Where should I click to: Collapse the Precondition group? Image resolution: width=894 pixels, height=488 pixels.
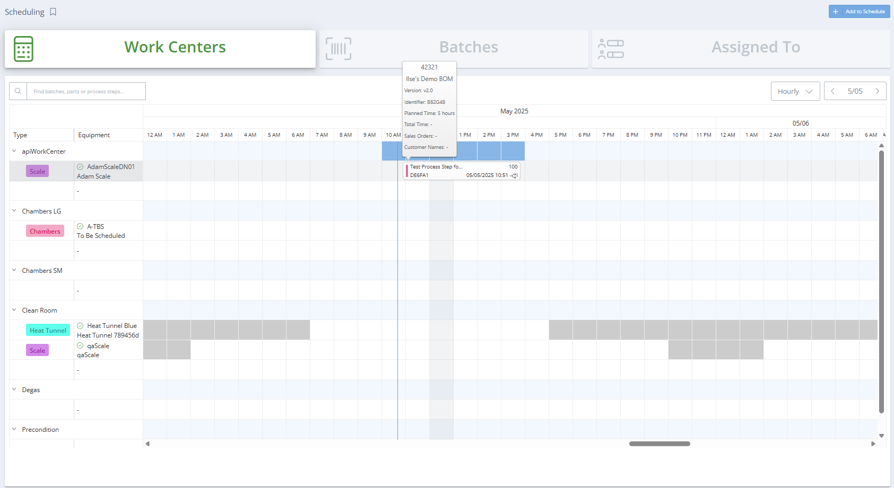click(14, 429)
